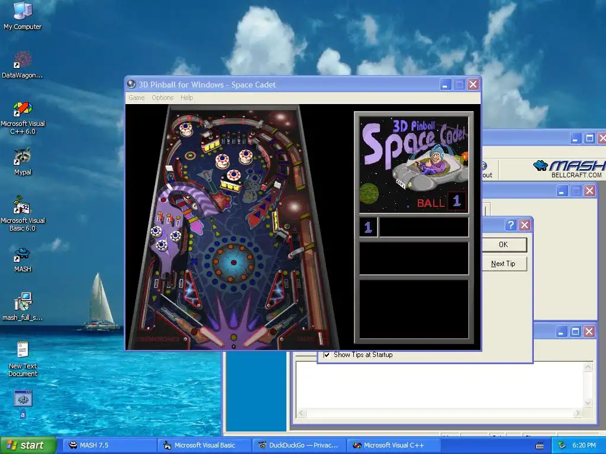Restore the bottom background child window
Image resolution: width=606 pixels, height=454 pixels.
click(x=575, y=331)
